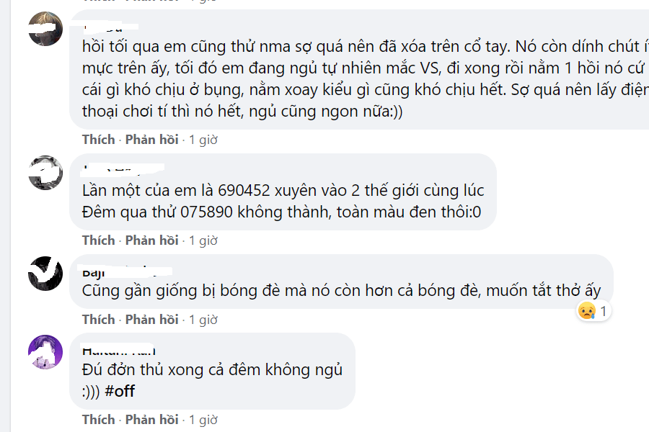Click Phản hồi beneath the bóng đè reply
The image size is (649, 432).
(151, 319)
